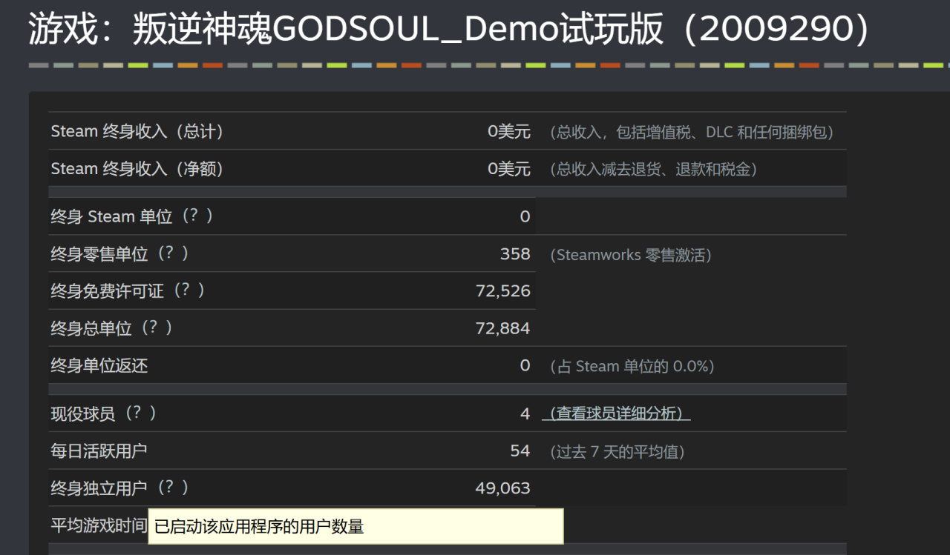Click the 终身免费许可证 label text
950x555 pixels.
(107, 291)
